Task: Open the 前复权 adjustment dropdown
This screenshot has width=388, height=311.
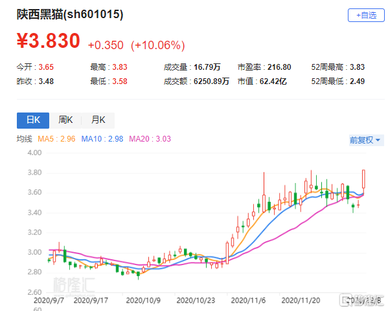Action: (366, 140)
